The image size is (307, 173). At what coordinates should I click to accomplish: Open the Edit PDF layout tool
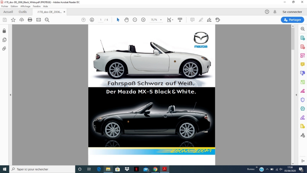click(x=303, y=56)
